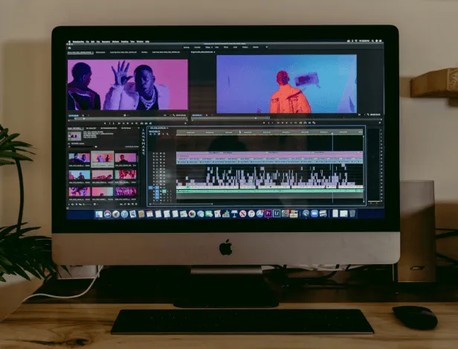Mute the green audio track in the timeline
This screenshot has width=458, height=349.
pos(164,192)
